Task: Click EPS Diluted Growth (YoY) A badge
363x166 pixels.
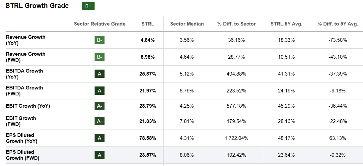Action: coord(100,138)
